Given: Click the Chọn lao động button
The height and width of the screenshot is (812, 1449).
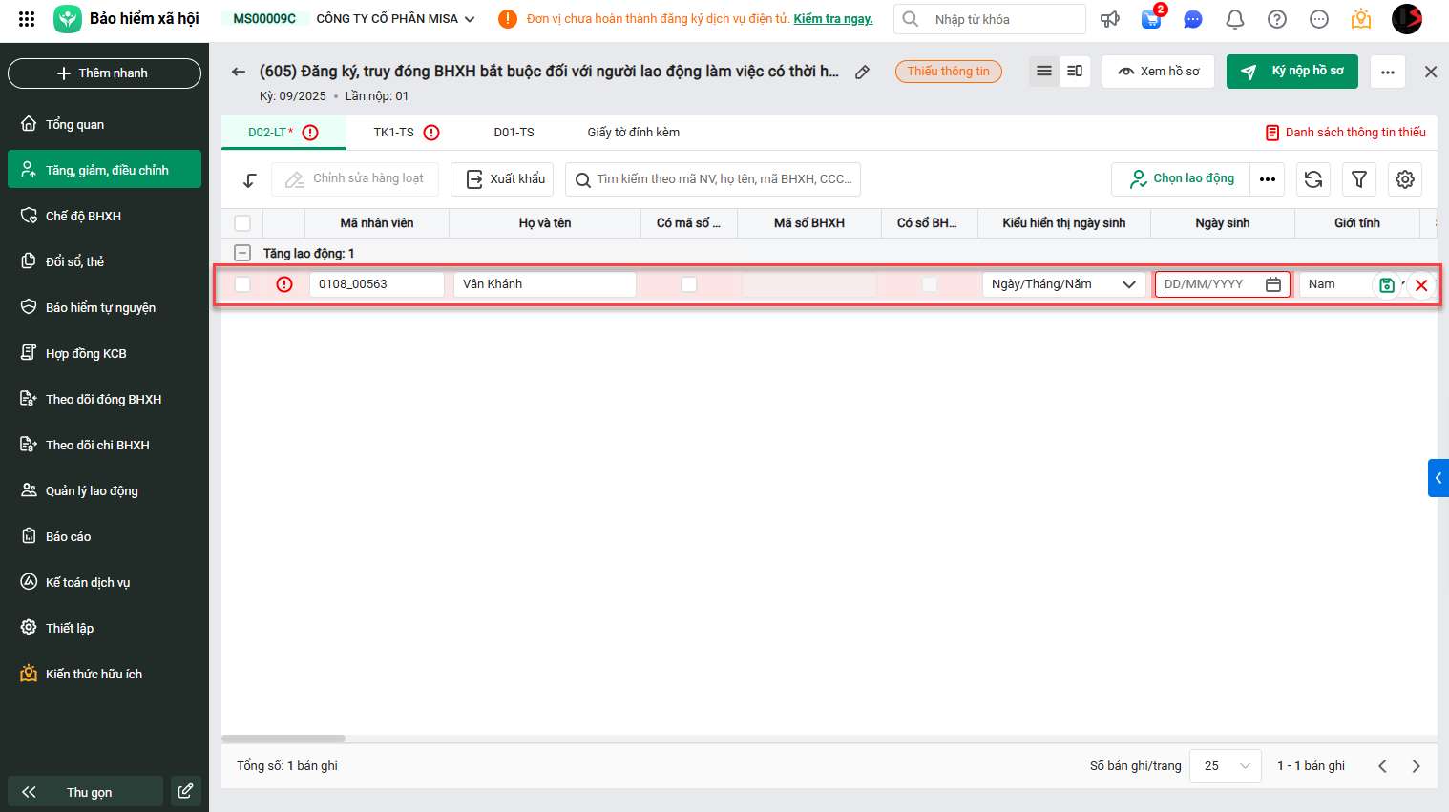Looking at the screenshot, I should tap(1181, 179).
